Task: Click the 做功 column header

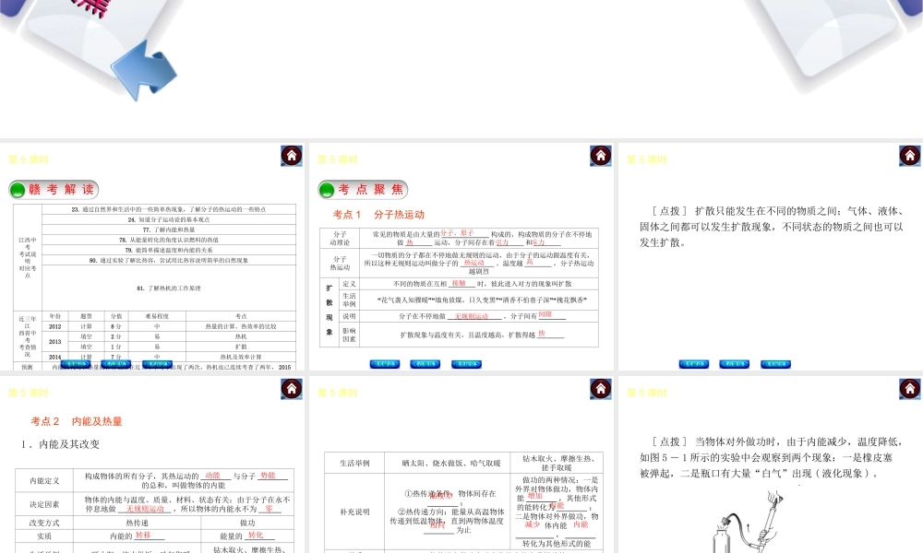Action: click(x=247, y=523)
